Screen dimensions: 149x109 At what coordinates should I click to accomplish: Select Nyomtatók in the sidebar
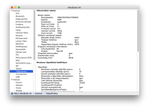21,49
